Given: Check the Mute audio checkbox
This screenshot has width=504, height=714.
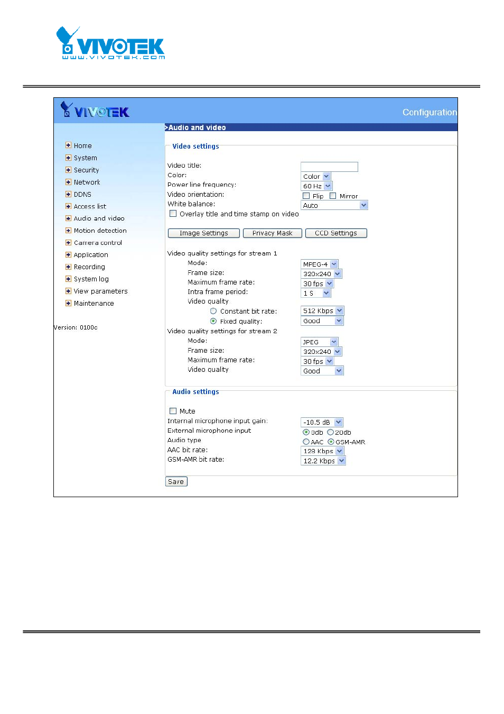Looking at the screenshot, I should (173, 411).
